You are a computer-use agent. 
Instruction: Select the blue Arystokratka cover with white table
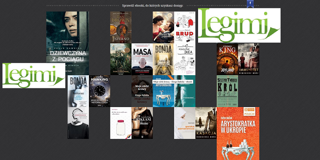(163, 91)
